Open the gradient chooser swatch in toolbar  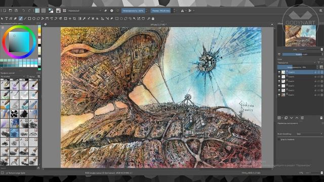pyautogui.click(x=37, y=11)
